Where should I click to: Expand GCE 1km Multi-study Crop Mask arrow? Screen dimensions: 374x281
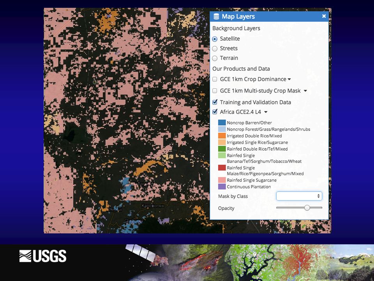point(305,91)
